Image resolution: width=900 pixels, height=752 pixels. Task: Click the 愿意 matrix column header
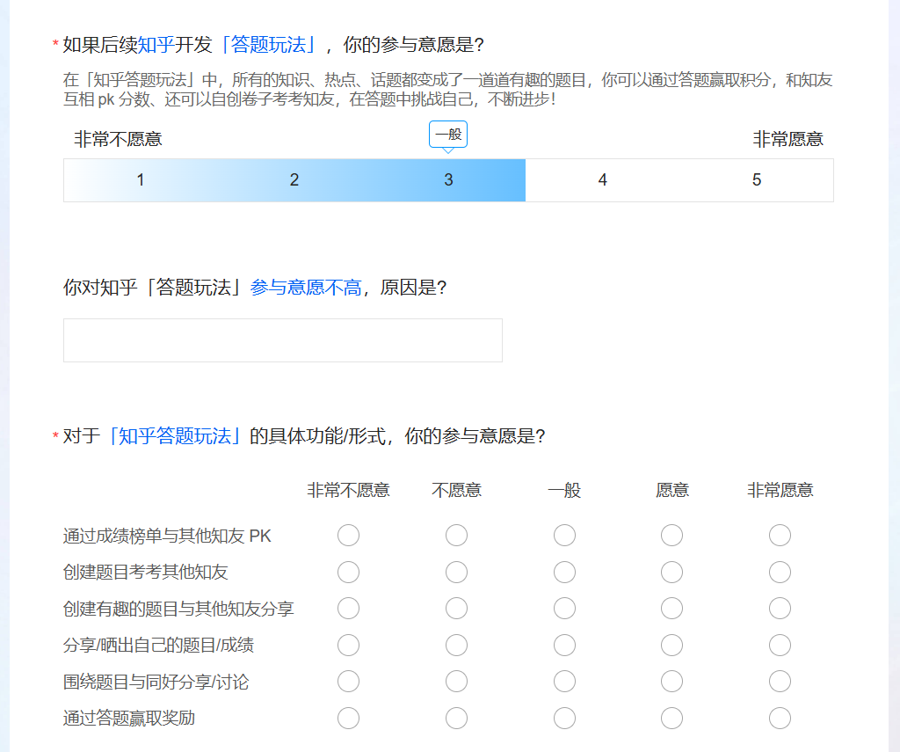pyautogui.click(x=672, y=490)
